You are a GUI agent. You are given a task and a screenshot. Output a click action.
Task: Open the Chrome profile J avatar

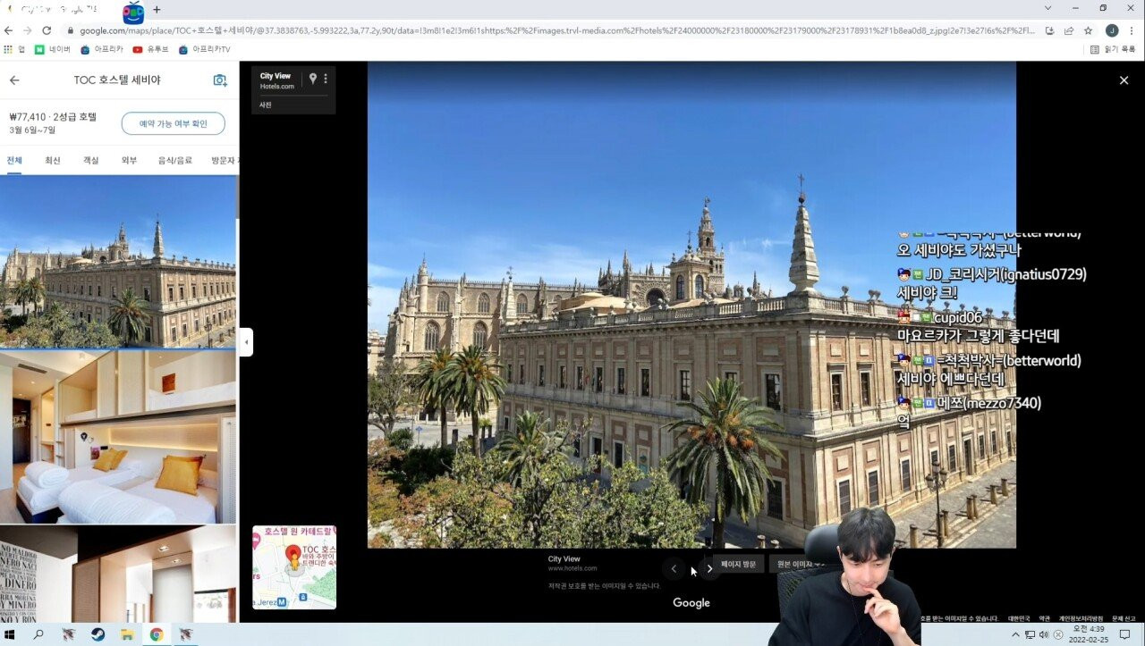[1112, 30]
